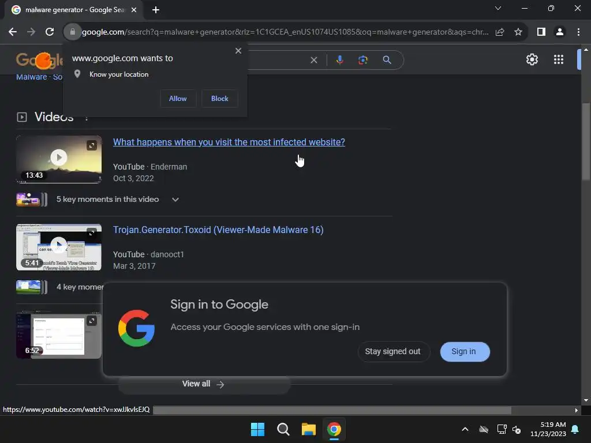Reload the Google search page
This screenshot has height=443, width=591.
[50, 32]
